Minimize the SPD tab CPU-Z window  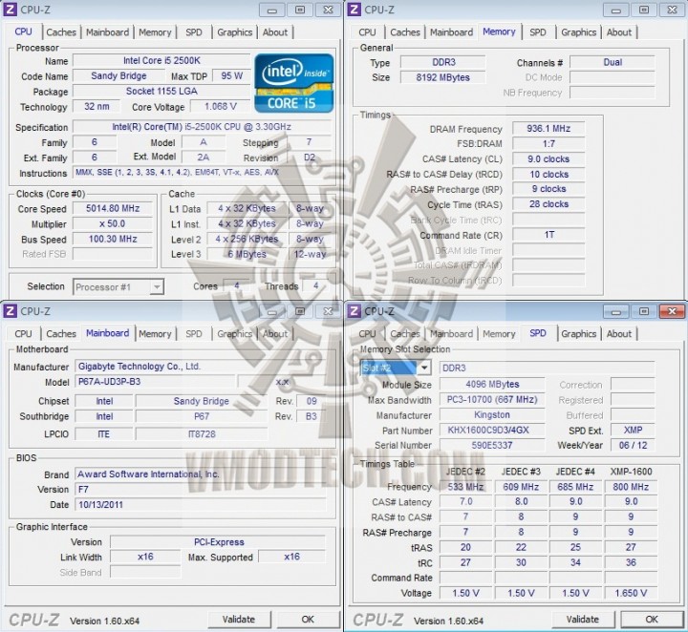coord(616,311)
